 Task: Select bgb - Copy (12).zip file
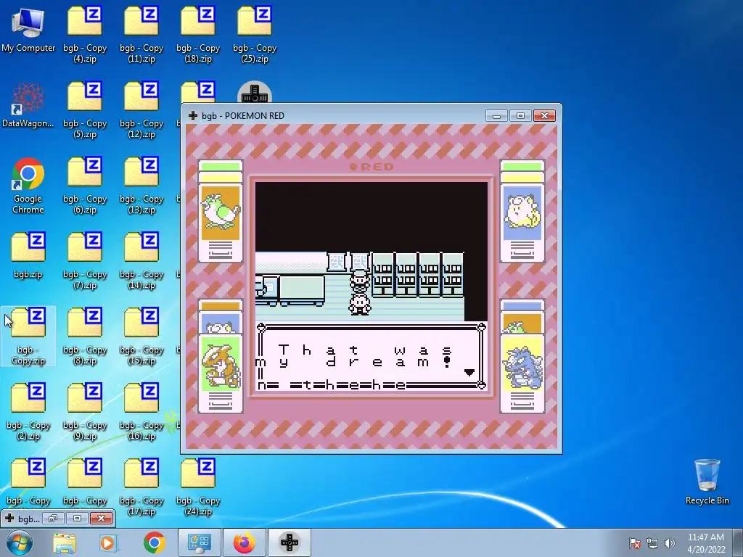coord(141,110)
